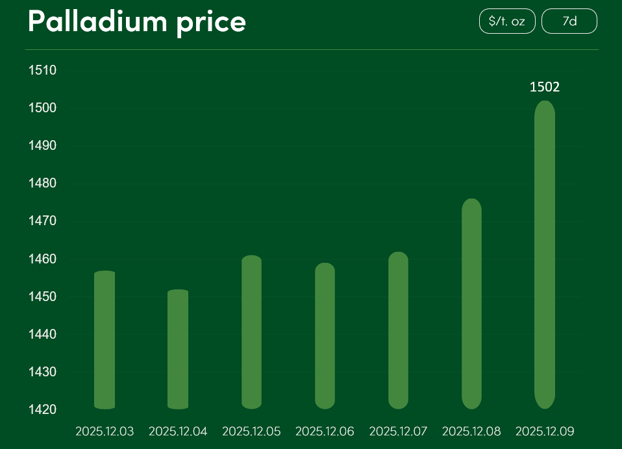Select the 2025.12.05 date label

251,431
